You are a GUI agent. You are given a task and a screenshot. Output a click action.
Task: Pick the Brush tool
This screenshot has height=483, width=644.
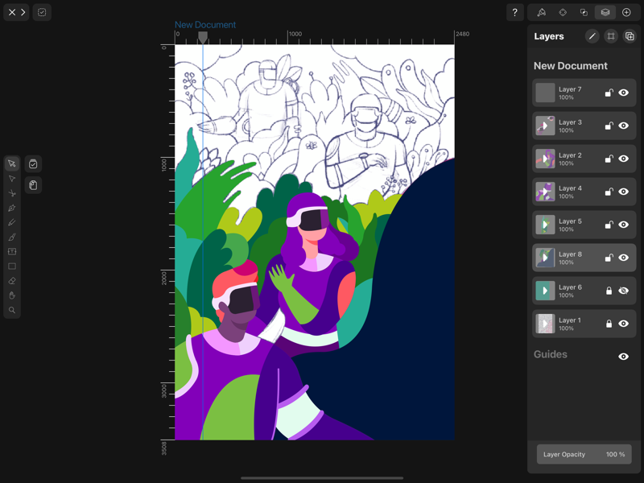click(11, 236)
